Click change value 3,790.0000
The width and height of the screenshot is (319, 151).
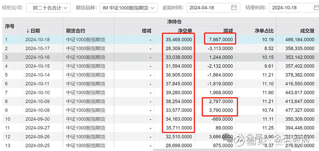pos(221,110)
